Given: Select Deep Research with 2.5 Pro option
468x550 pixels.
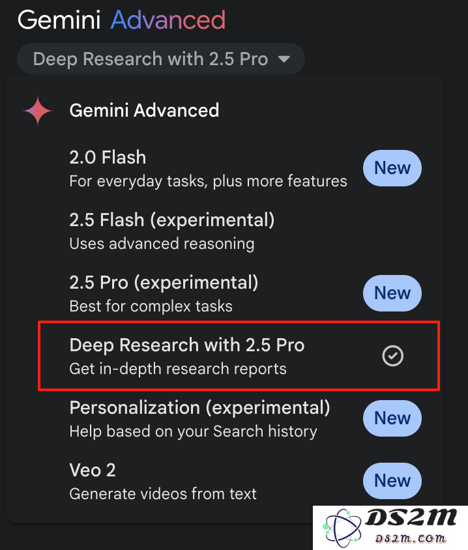Looking at the screenshot, I should (x=239, y=356).
